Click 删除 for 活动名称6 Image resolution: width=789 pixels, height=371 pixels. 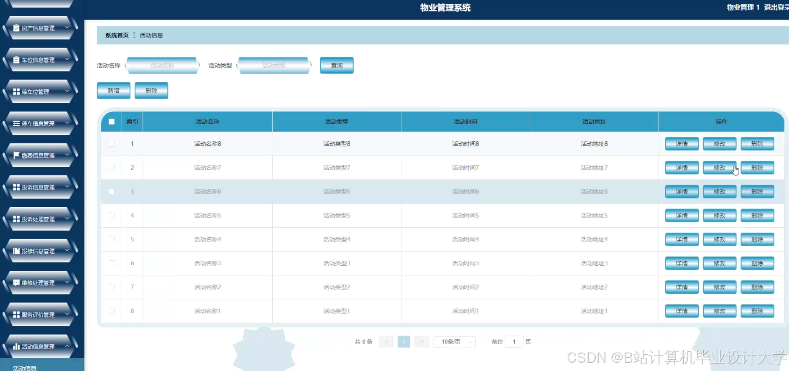tap(757, 191)
